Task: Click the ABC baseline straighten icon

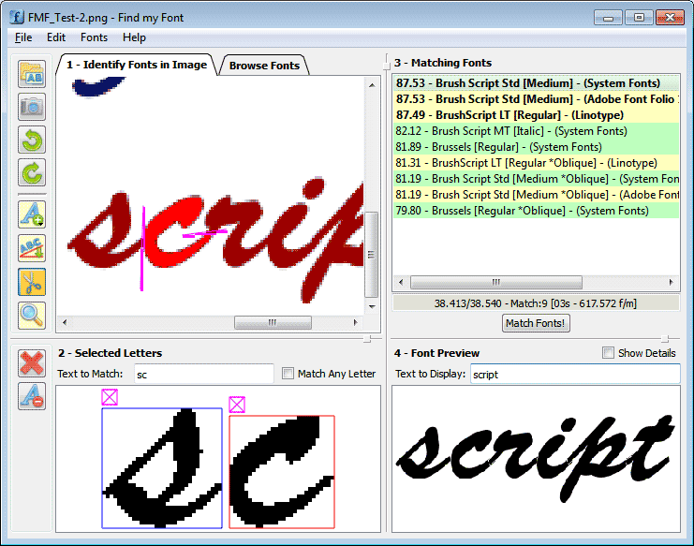Action: point(32,248)
